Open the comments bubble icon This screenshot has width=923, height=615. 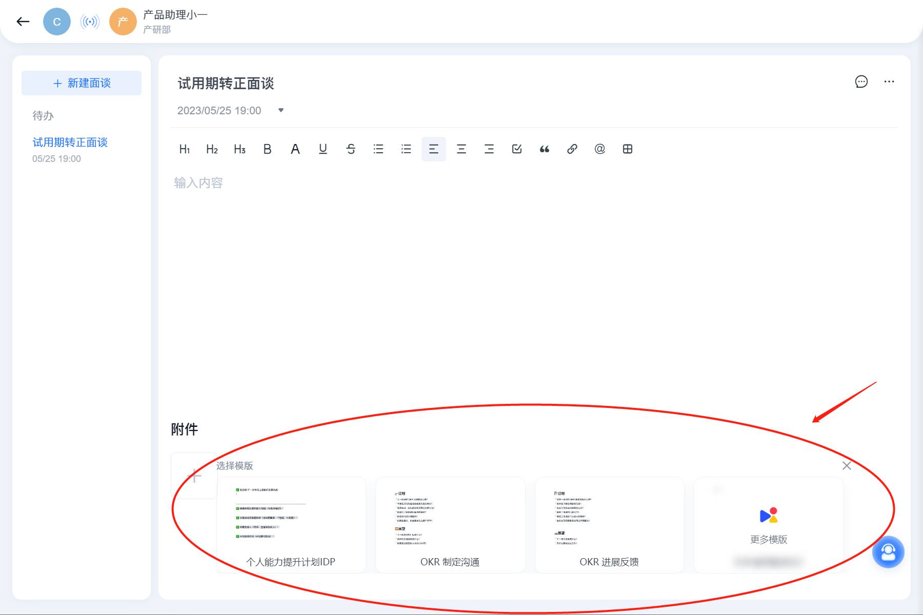click(861, 81)
